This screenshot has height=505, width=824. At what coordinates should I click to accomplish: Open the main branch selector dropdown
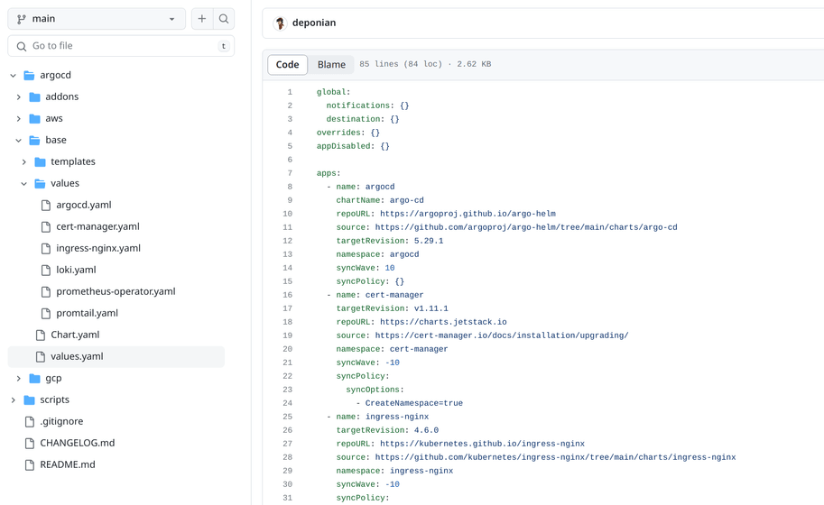(x=97, y=19)
